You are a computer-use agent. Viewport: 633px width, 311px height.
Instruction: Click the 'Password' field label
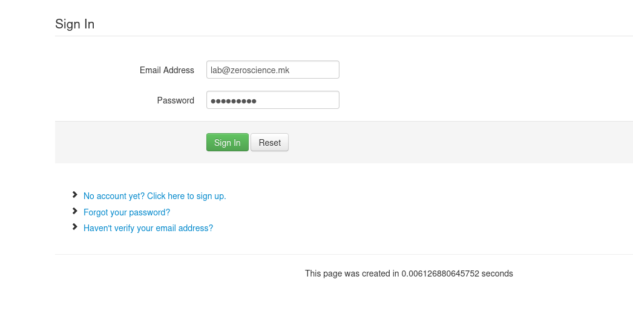175,100
